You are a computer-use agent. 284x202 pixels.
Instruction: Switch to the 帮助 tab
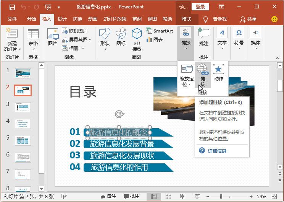[168, 19]
